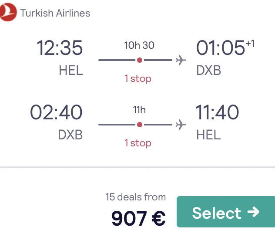Click the return flight airplane icon
Viewport: 275px width, 237px height.
[181, 125]
